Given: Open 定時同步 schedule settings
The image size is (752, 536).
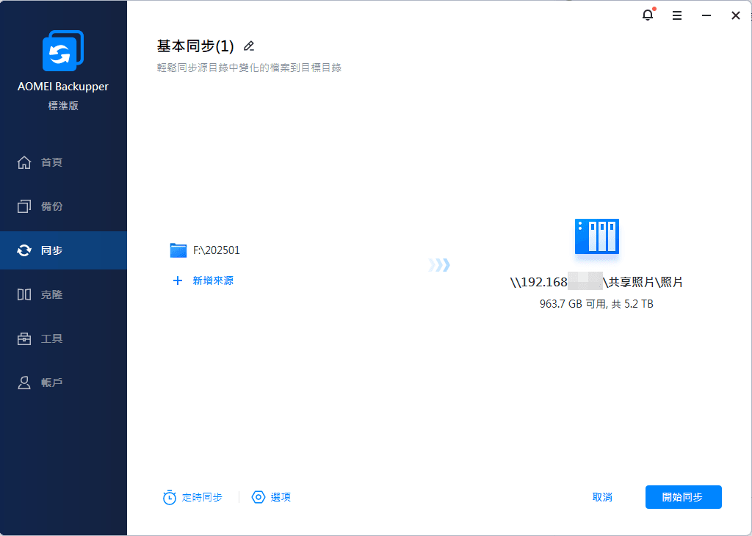Looking at the screenshot, I should pos(202,497).
